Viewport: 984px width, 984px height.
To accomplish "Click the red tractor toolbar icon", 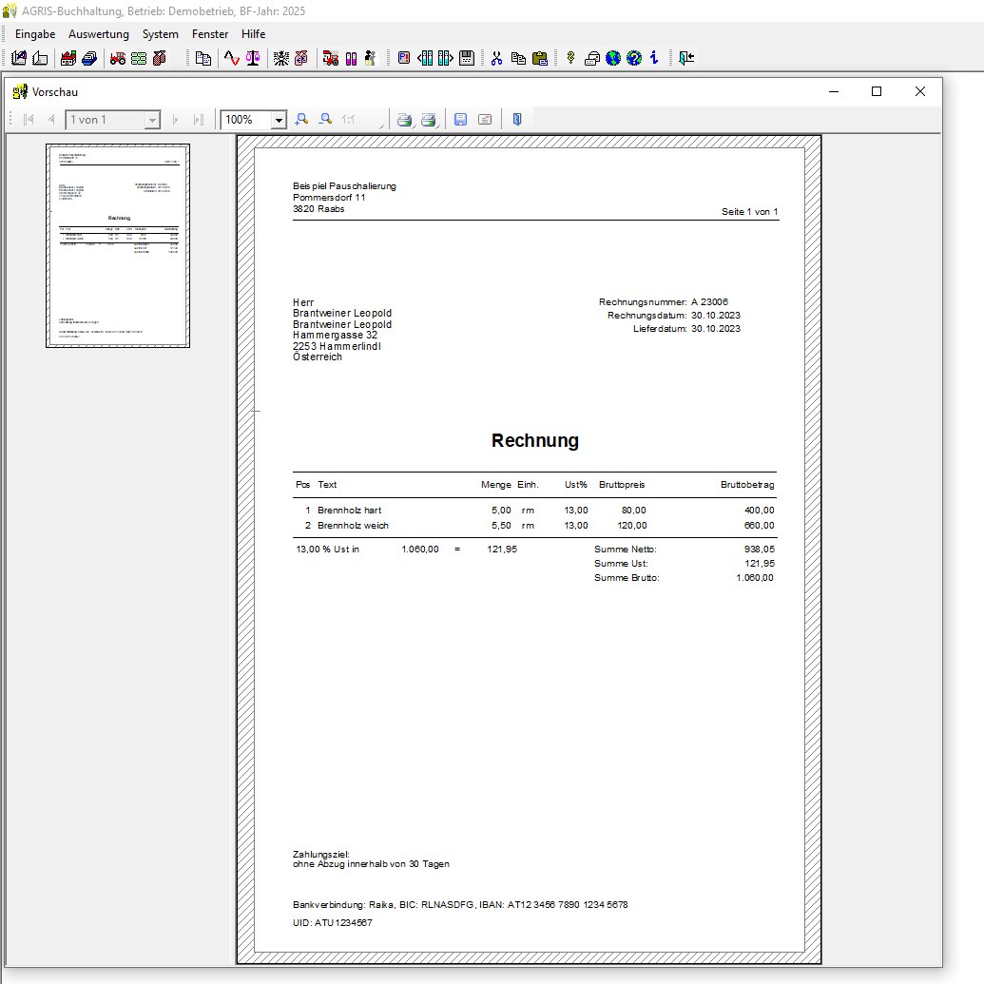I will (118, 58).
